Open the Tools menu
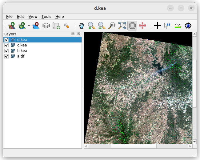Viewport: 200px width, 160px height. click(x=46, y=17)
